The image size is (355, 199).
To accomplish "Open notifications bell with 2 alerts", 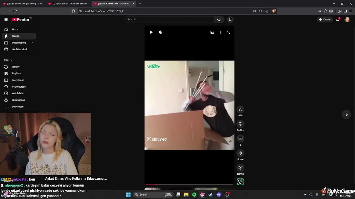I will click(x=338, y=19).
